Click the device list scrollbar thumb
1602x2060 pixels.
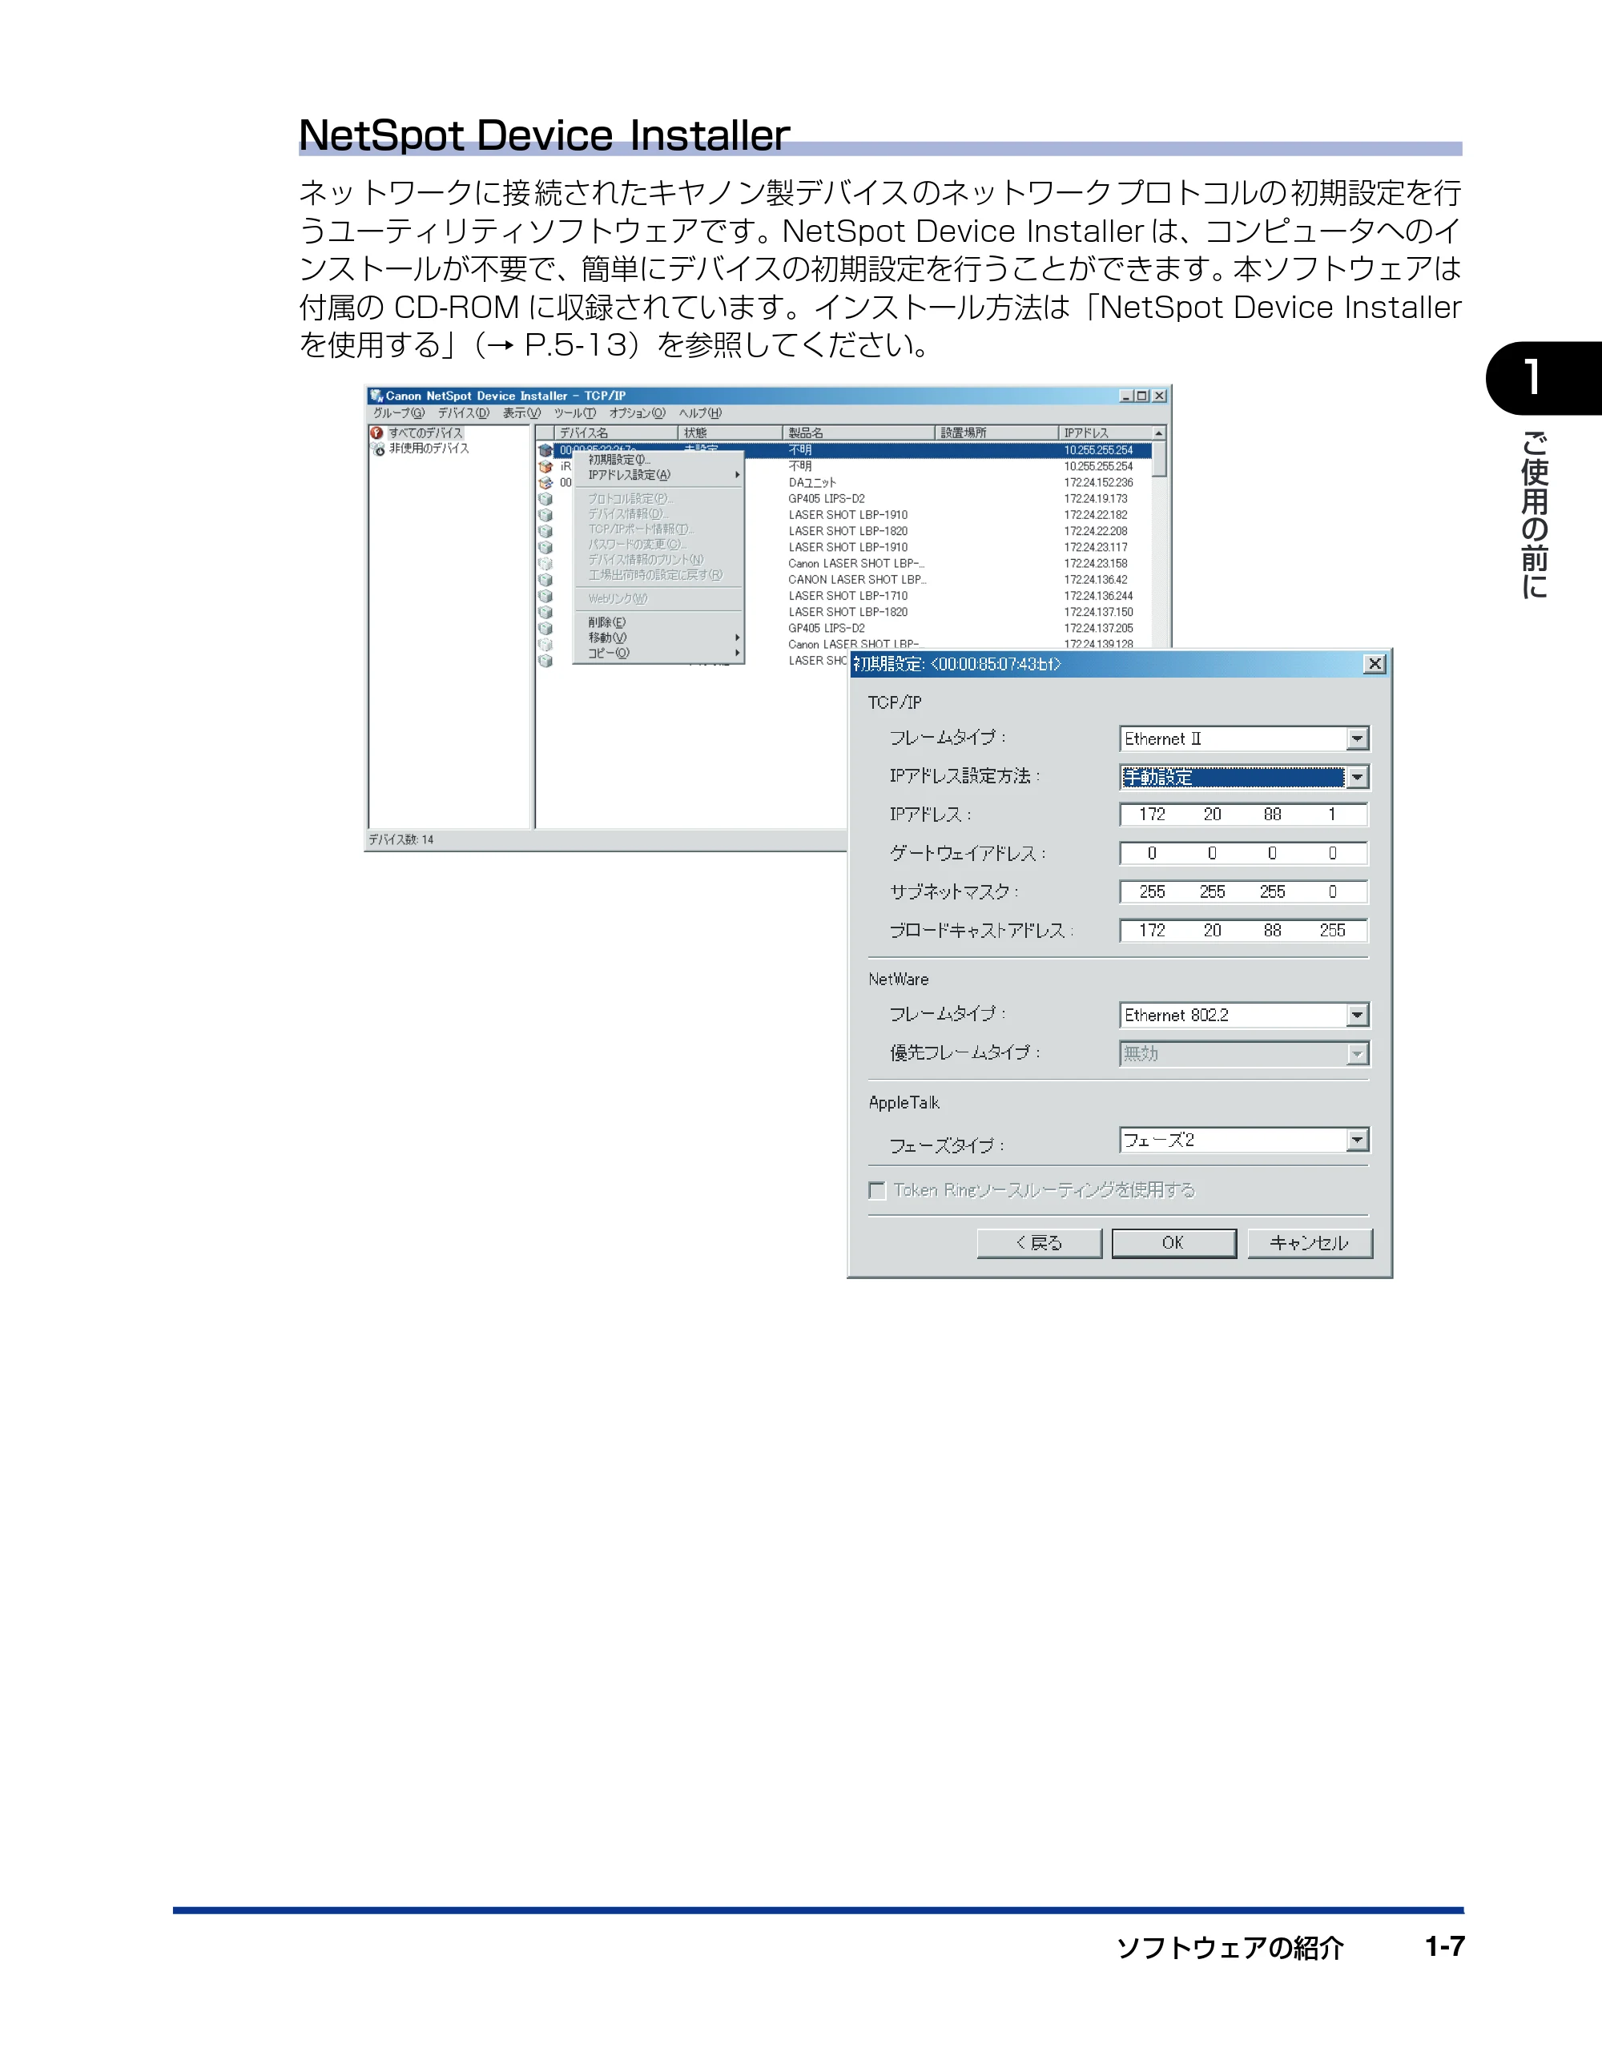(x=1160, y=460)
